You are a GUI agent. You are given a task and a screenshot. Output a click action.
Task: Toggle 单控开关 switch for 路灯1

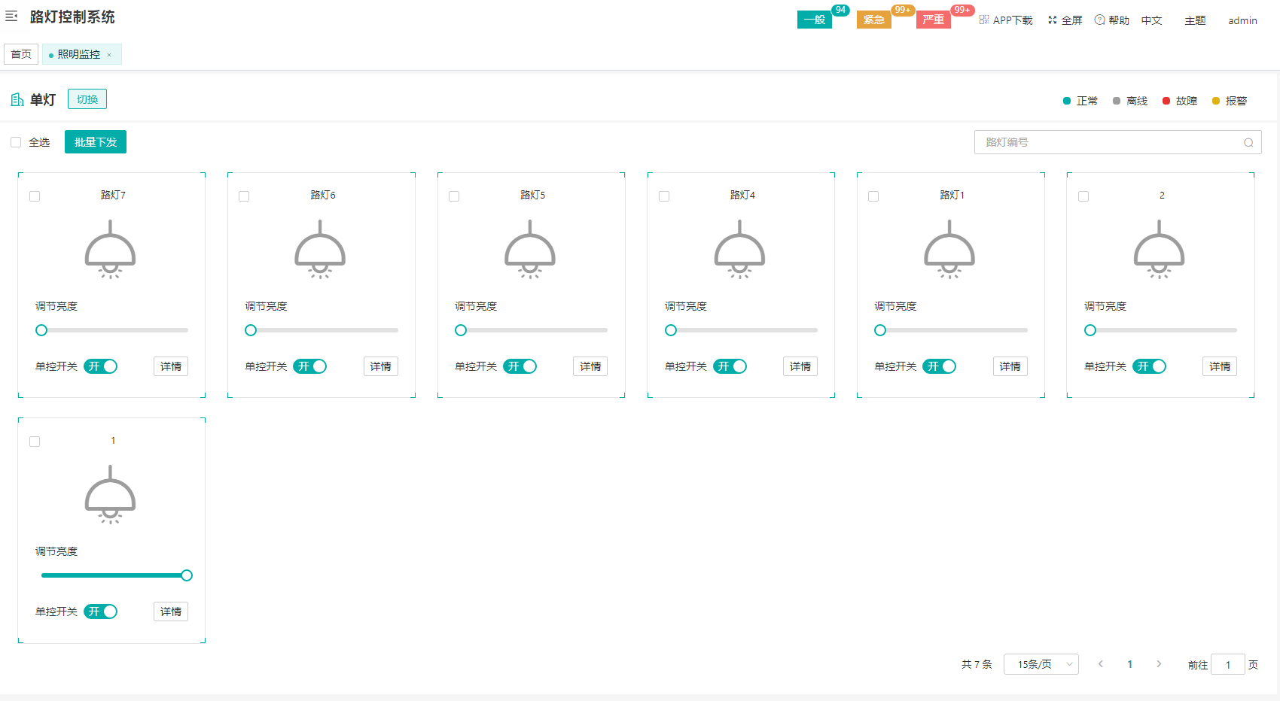[x=939, y=366]
